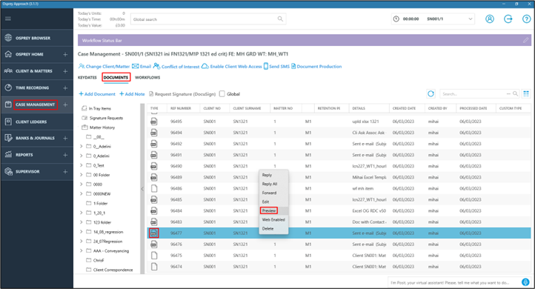Open the SN001/1 matter dropdown
Image resolution: width=535 pixels, height=289 pixels.
(471, 19)
